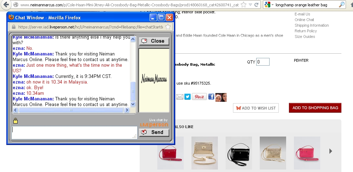Viewport: 353px width, 172px height.
Task: Go back with the browser back arrow
Action: 6,5
